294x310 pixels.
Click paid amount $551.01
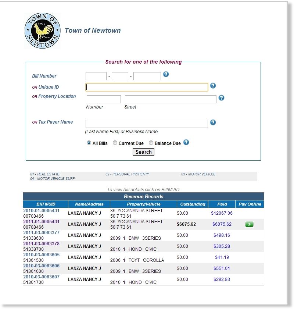point(222,268)
